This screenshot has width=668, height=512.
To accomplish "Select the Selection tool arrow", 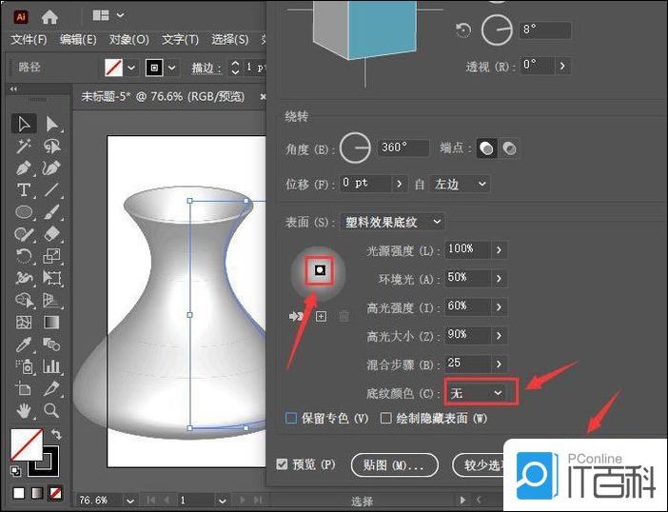I will (24, 124).
